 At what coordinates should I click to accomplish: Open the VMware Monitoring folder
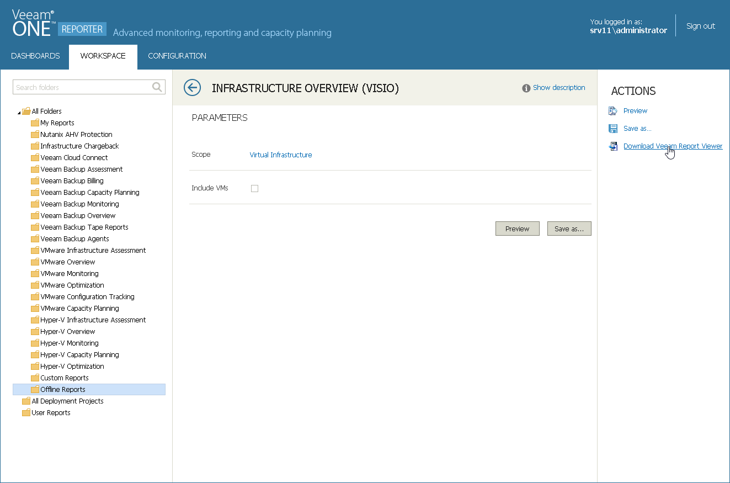click(70, 273)
